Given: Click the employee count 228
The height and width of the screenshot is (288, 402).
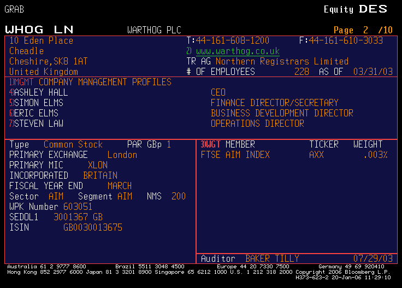Looking at the screenshot, I should coord(301,72).
